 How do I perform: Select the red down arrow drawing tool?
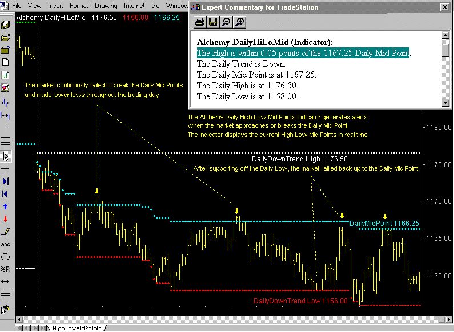pos(5,219)
